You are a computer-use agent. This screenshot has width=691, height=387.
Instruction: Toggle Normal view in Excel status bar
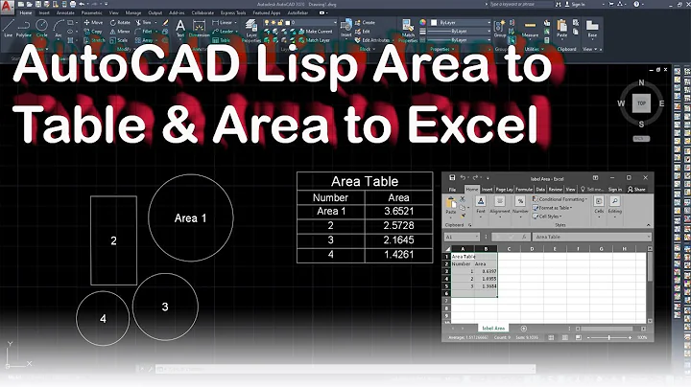[551, 338]
